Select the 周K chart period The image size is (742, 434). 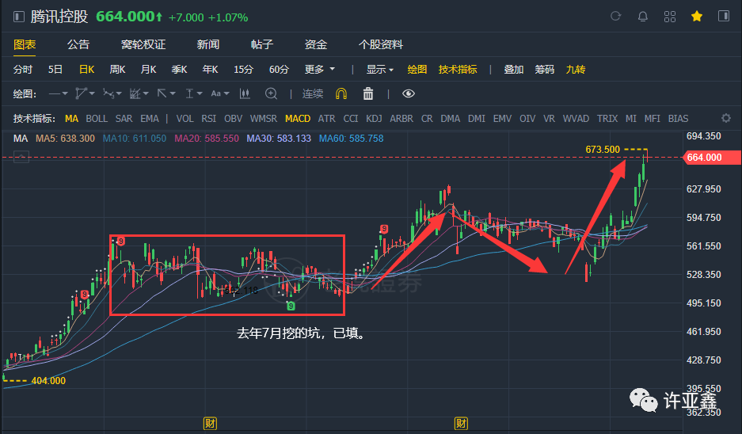[x=117, y=70]
